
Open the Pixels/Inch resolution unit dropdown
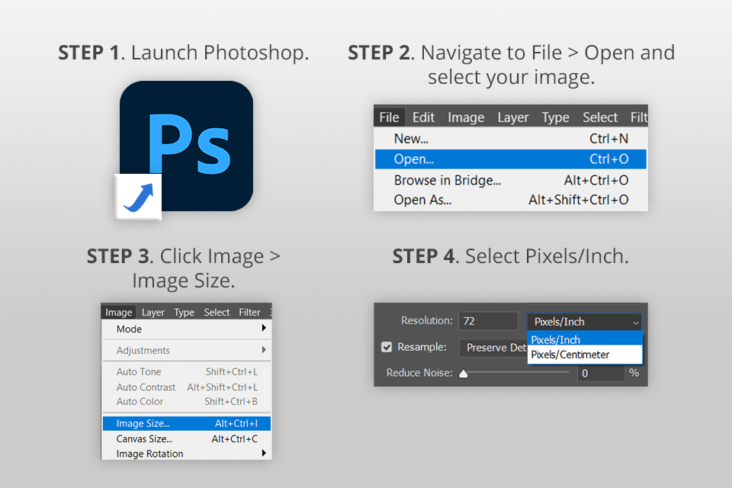585,322
